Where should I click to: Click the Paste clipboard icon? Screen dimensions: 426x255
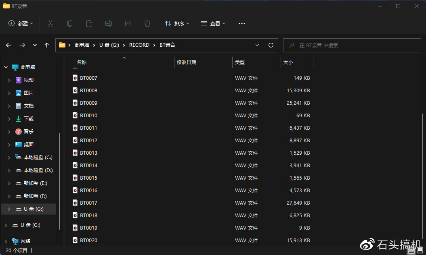point(89,24)
